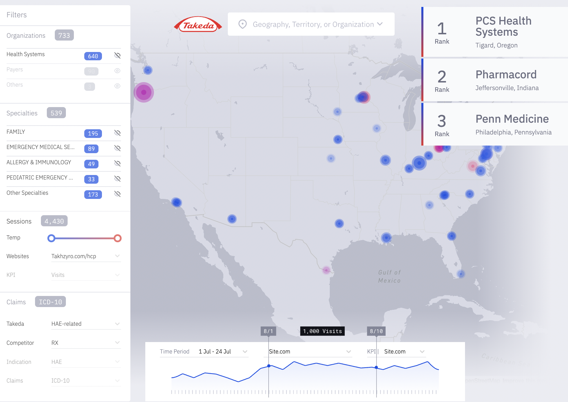Toggle visibility of Pediatric Emergency specialty
568x402 pixels.
click(x=118, y=179)
